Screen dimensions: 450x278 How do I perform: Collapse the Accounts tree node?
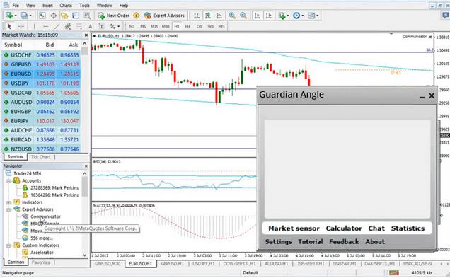pyautogui.click(x=8, y=181)
